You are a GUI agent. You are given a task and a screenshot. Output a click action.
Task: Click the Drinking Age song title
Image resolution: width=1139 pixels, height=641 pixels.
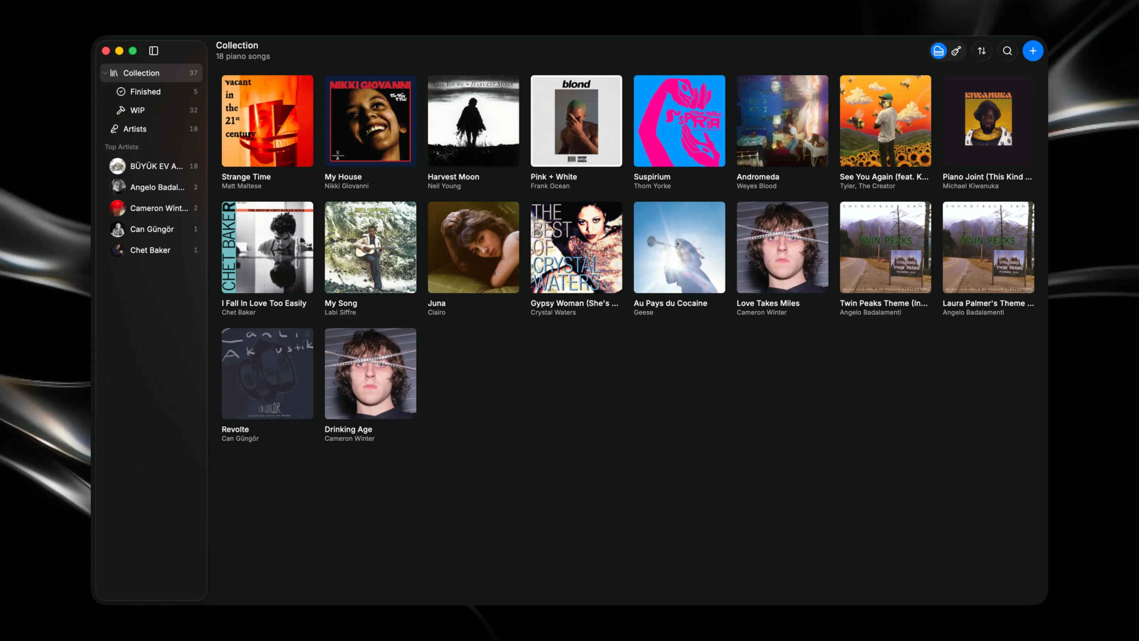348,429
